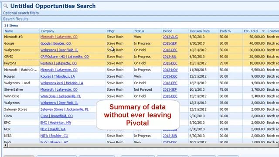Open the NITA | Boulder, CO link

tap(54, 136)
